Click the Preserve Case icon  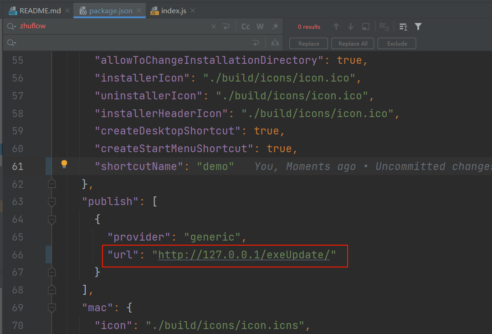(275, 43)
